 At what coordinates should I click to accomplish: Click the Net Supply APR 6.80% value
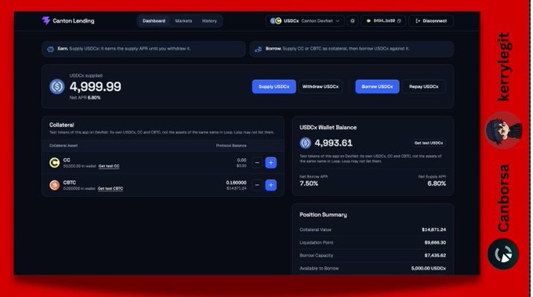tap(437, 183)
